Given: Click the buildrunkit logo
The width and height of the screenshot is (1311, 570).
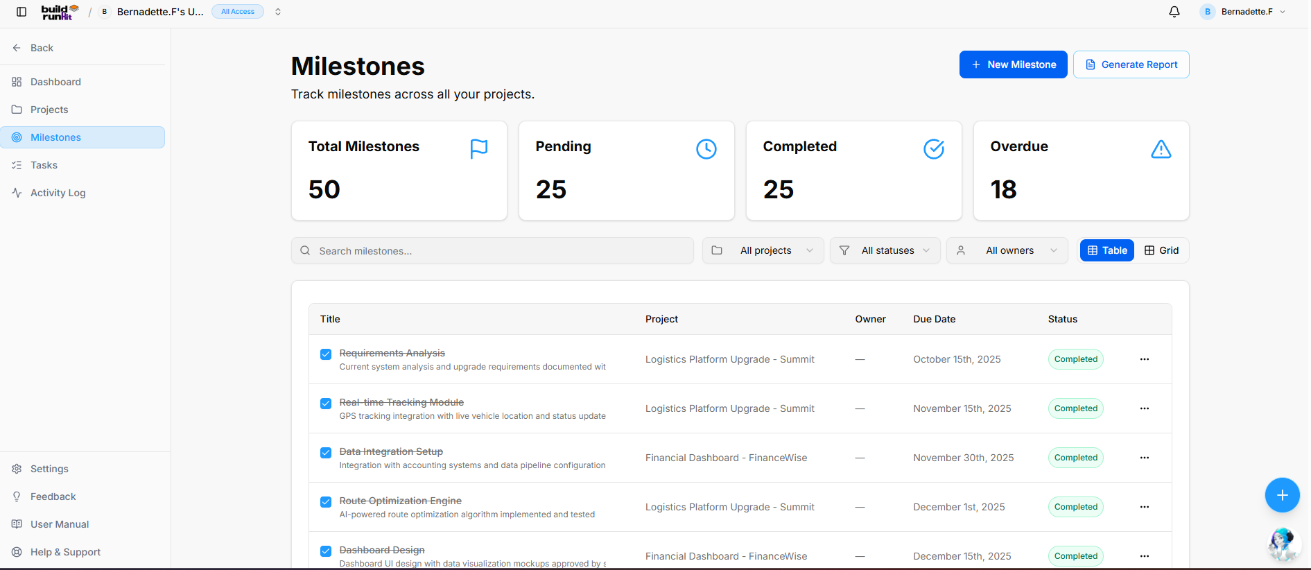Looking at the screenshot, I should pyautogui.click(x=60, y=12).
